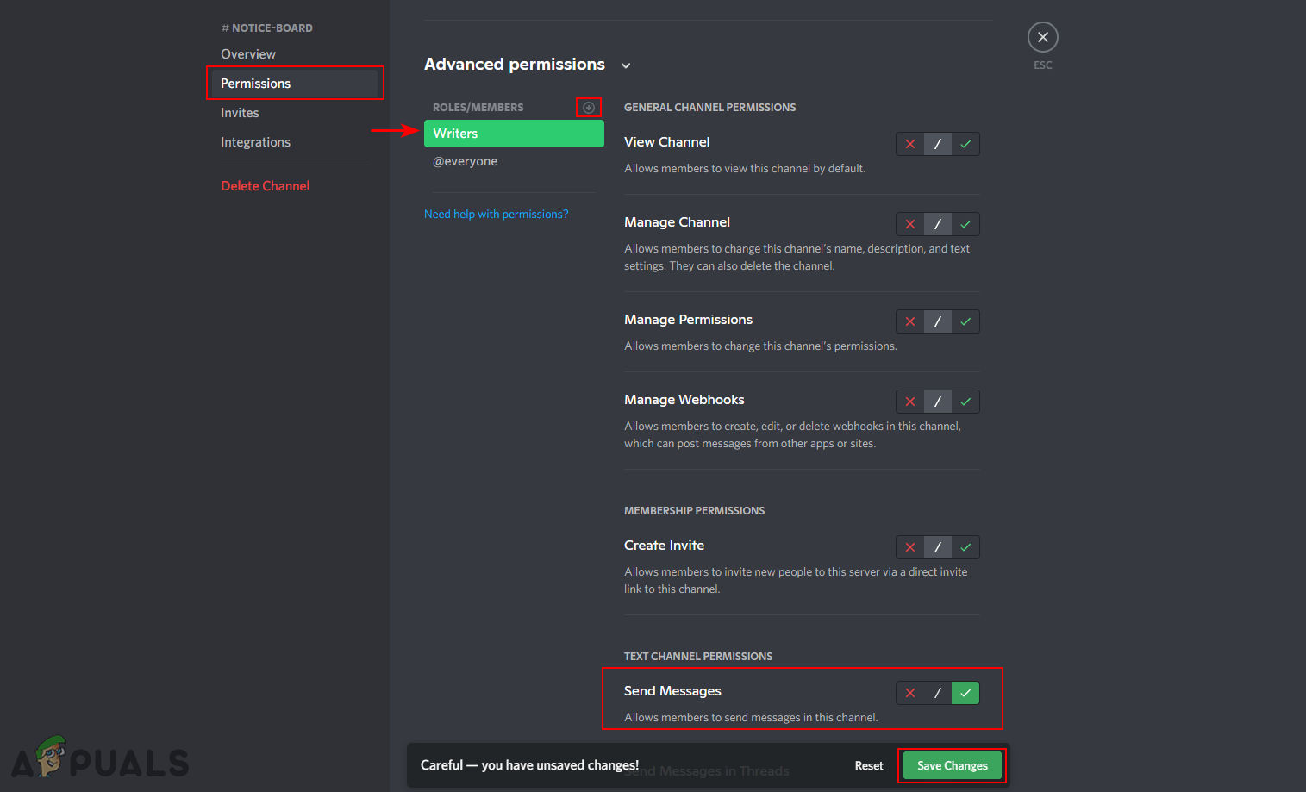Viewport: 1306px width, 792px height.
Task: Collapse the Advanced permissions chevron
Action: pos(626,65)
